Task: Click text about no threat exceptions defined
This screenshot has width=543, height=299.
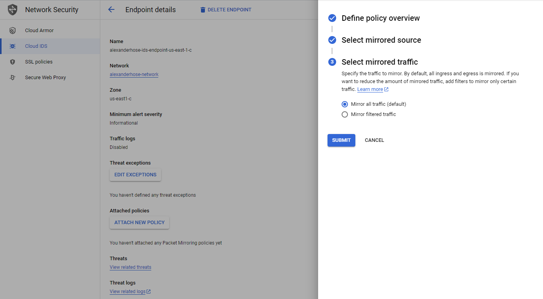Action: tap(153, 195)
